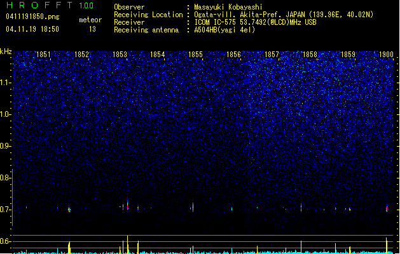Click the 0.6 kHz axis label
This screenshot has width=400, height=254.
[x=5, y=241]
